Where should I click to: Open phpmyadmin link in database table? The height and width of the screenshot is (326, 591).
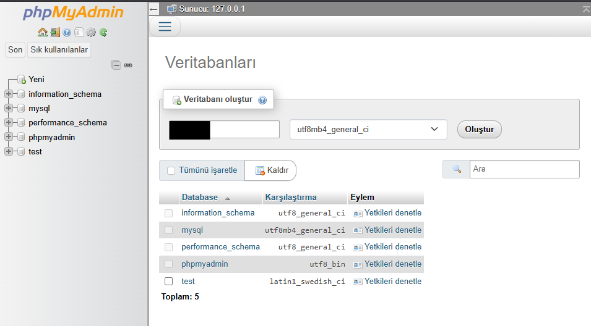[205, 264]
